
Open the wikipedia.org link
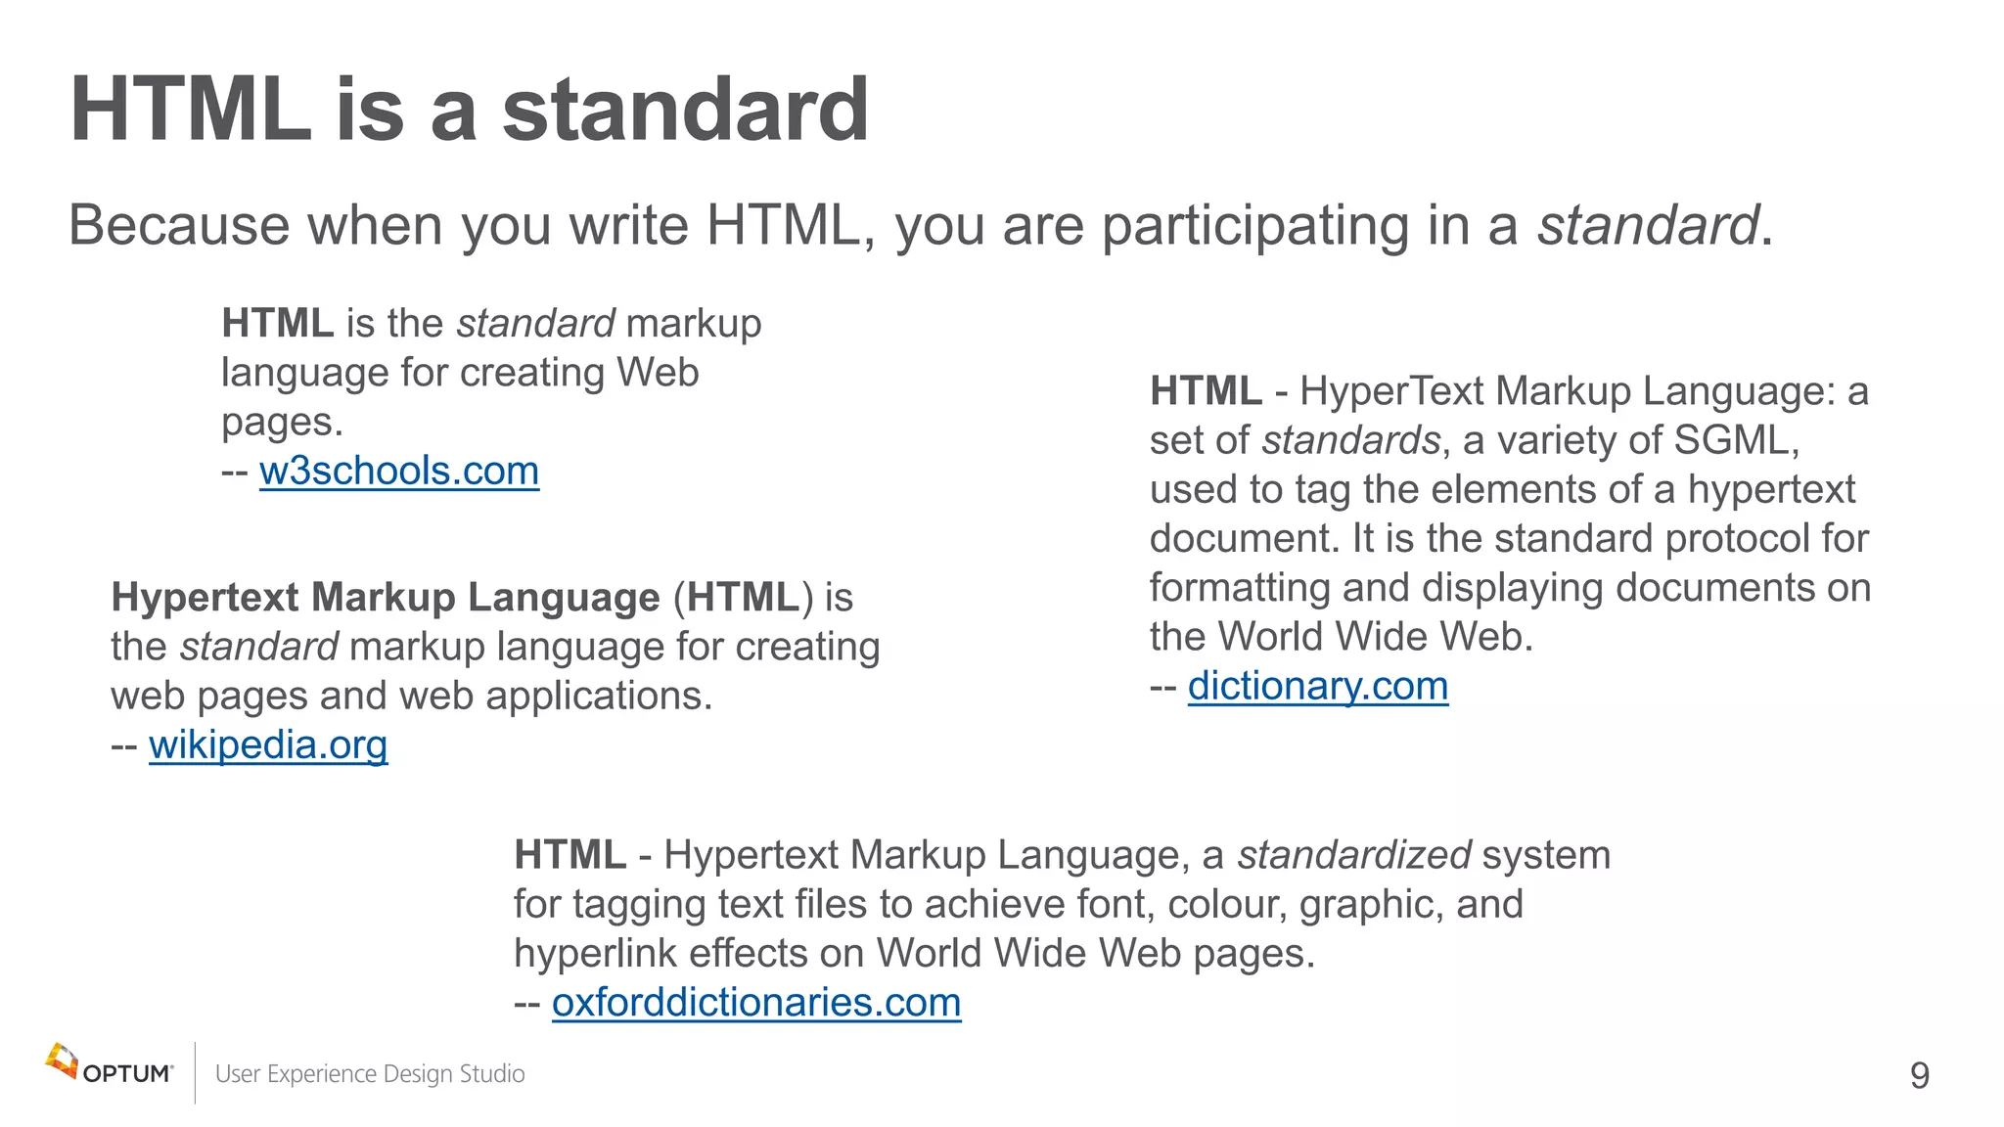coord(268,745)
